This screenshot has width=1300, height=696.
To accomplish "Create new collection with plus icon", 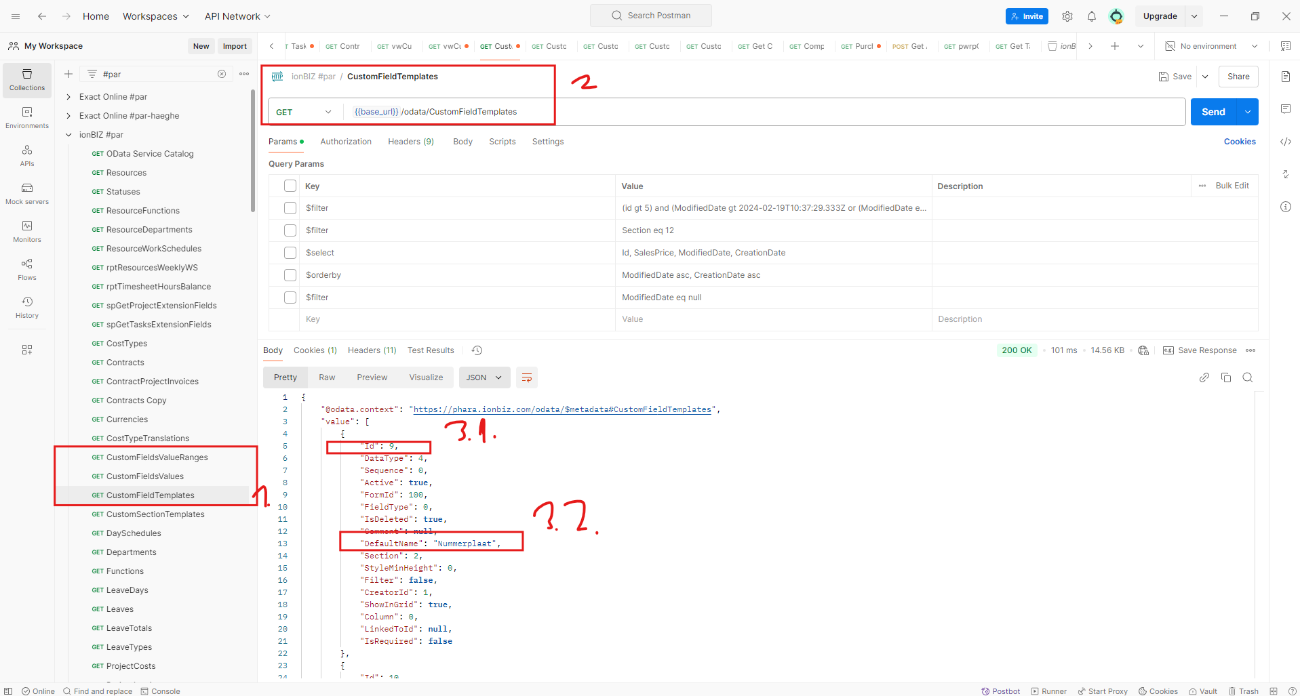I will click(x=68, y=74).
